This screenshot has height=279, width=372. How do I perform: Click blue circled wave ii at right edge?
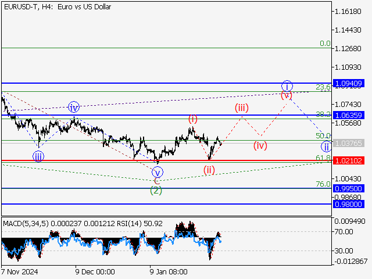(327, 145)
